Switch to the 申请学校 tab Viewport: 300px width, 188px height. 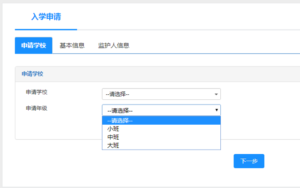point(33,45)
